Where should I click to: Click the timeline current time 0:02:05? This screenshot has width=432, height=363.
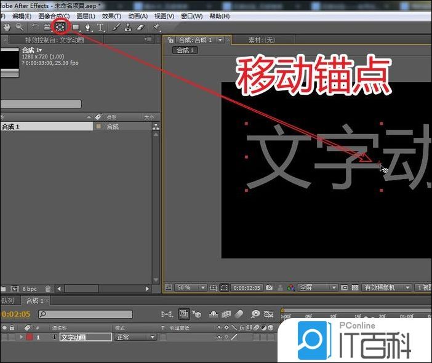pos(15,314)
